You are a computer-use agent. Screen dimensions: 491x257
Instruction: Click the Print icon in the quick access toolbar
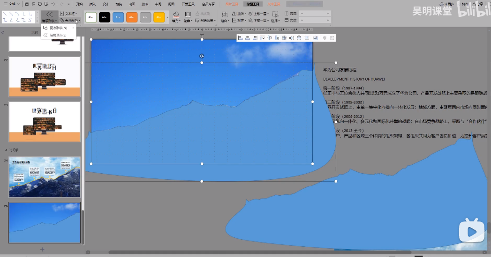point(40,4)
